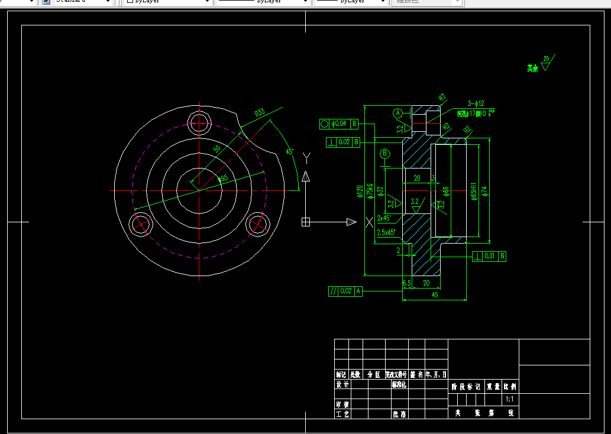Select the 50 aligned dimension text
611x434 pixels.
[217, 148]
